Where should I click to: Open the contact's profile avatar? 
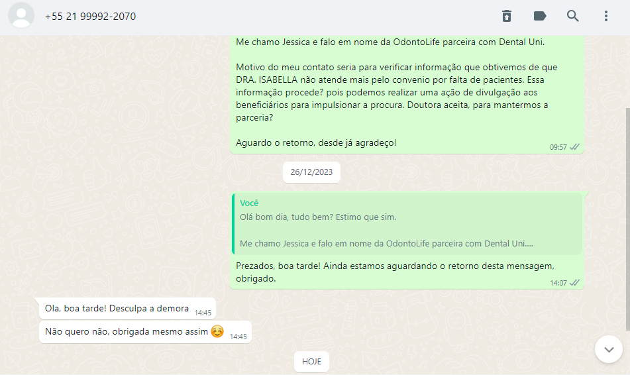click(21, 16)
